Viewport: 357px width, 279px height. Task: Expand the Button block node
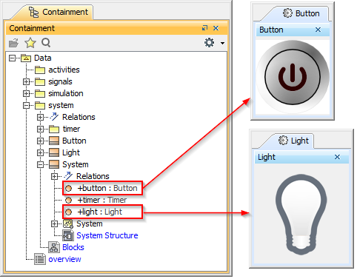[40, 141]
